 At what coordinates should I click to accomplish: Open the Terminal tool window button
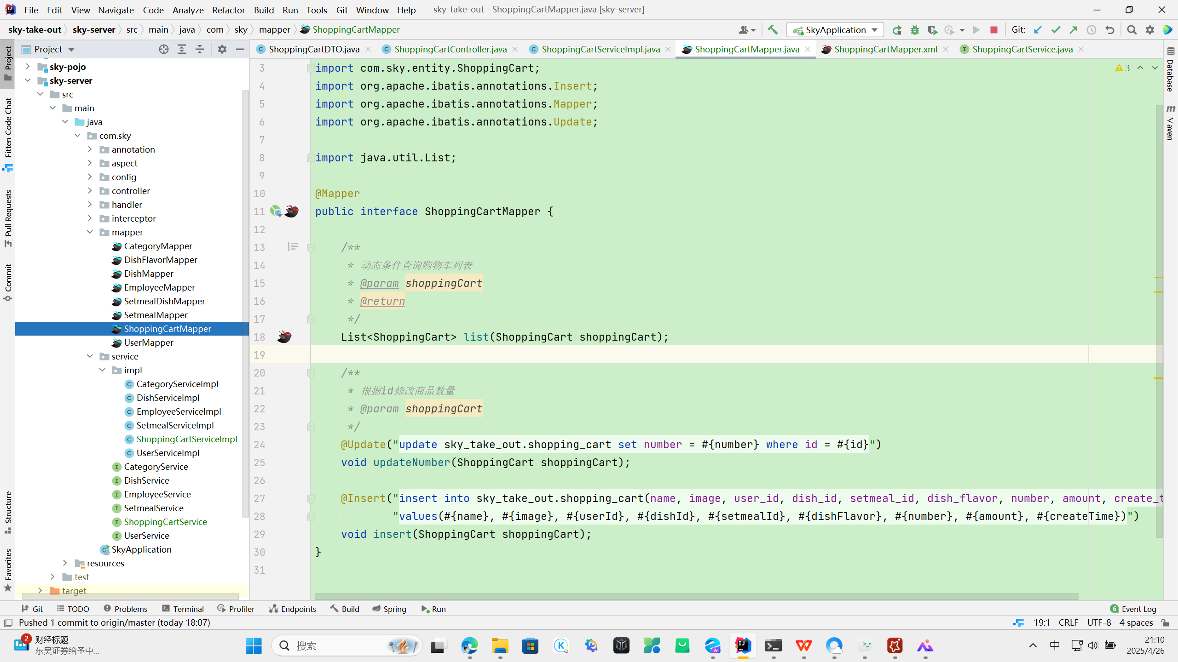[183, 609]
